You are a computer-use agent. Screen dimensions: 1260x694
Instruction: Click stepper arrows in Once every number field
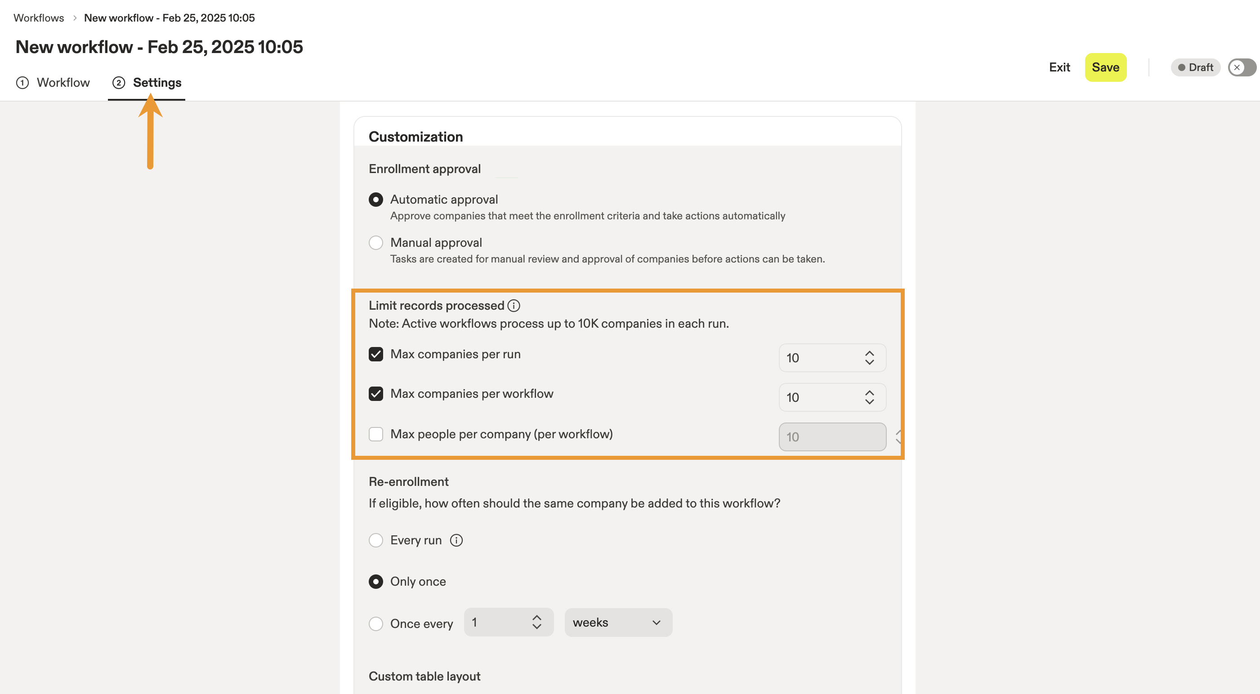point(536,622)
